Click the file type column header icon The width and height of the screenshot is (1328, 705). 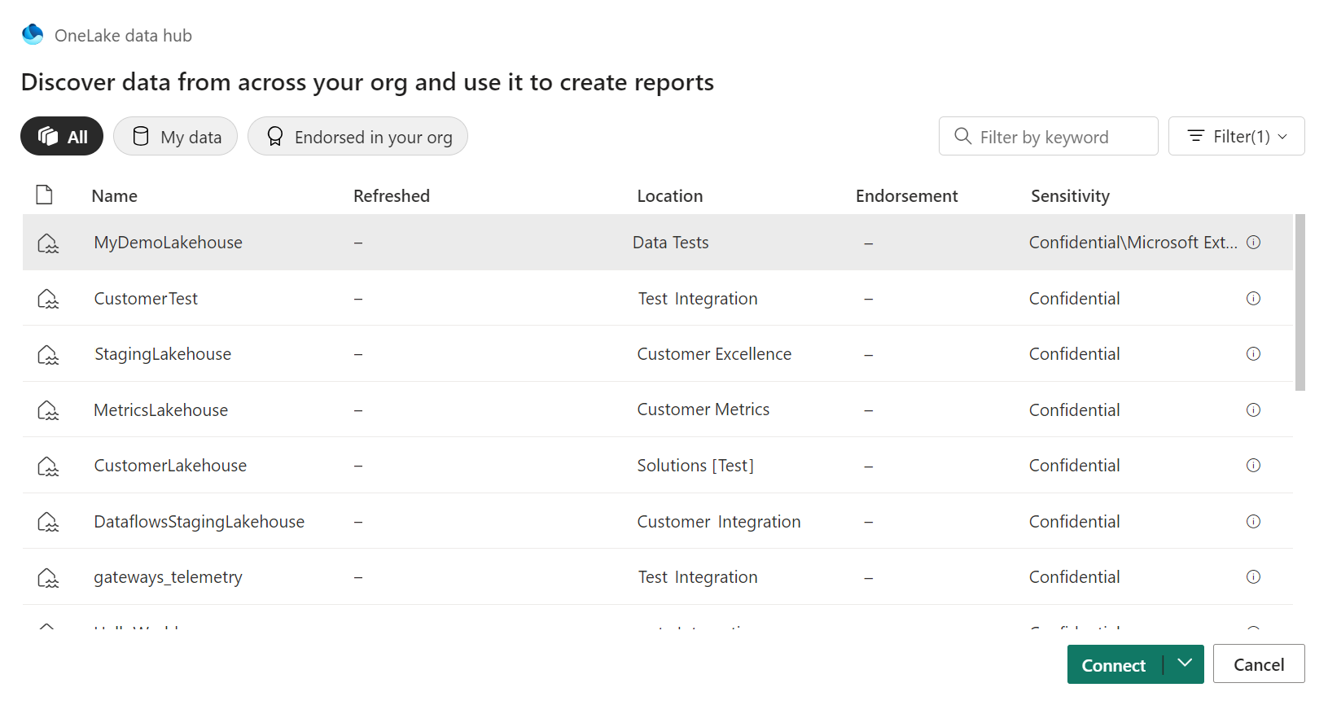pyautogui.click(x=45, y=195)
